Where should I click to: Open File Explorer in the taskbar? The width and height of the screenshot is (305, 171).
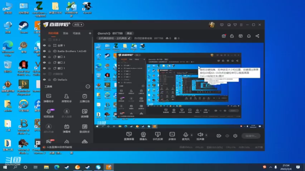point(46,167)
